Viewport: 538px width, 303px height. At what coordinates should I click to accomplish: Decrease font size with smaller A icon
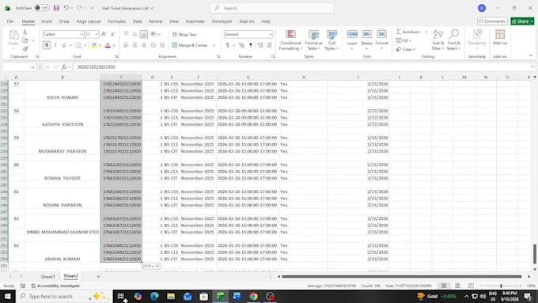(112, 34)
